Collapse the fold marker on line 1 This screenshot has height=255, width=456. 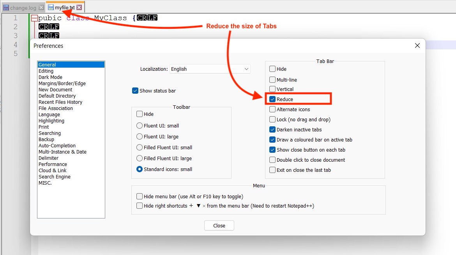point(34,18)
